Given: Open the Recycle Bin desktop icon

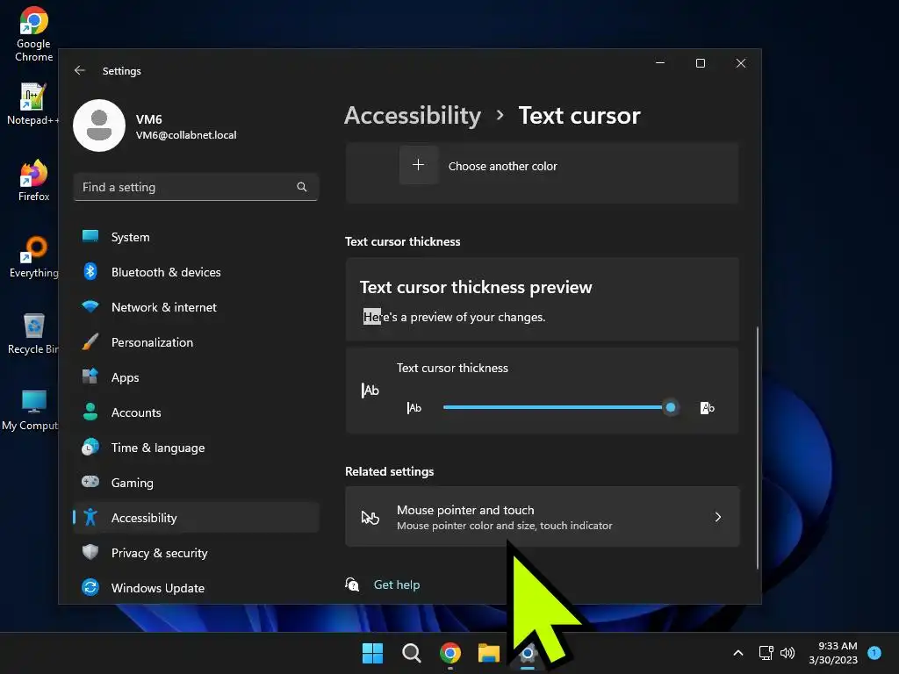Looking at the screenshot, I should [33, 333].
